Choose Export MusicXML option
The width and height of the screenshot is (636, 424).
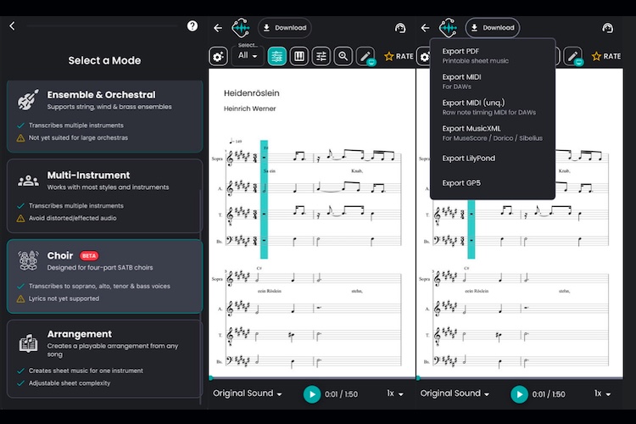pos(493,132)
